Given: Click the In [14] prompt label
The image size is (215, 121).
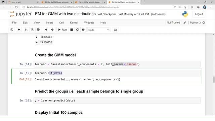Looking at the screenshot, I should pyautogui.click(x=26, y=64).
